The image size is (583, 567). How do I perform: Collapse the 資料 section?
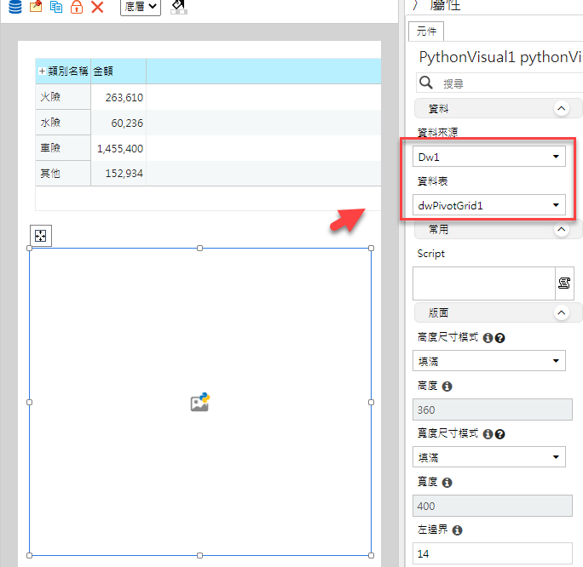click(x=562, y=108)
